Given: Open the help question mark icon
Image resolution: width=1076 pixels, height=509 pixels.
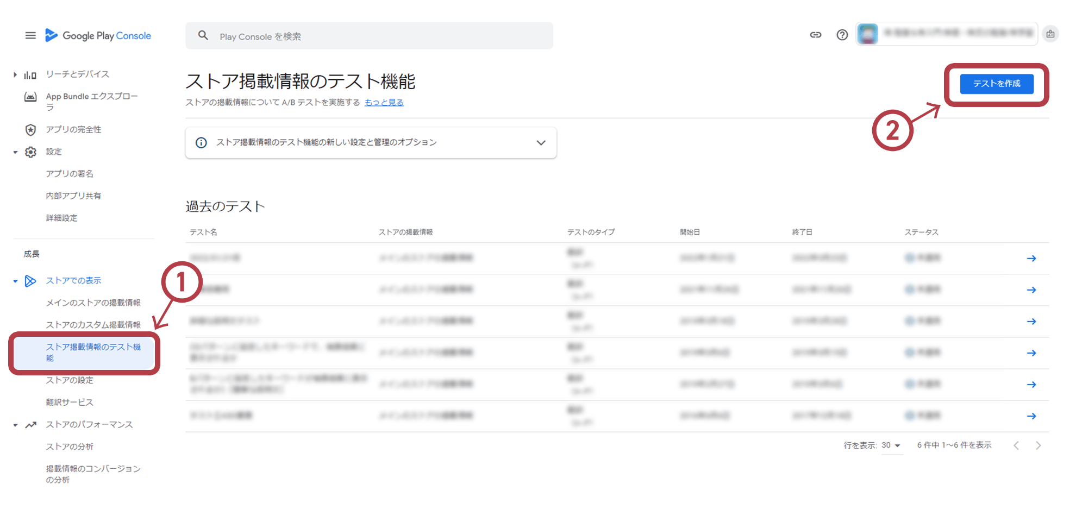Looking at the screenshot, I should [x=842, y=35].
